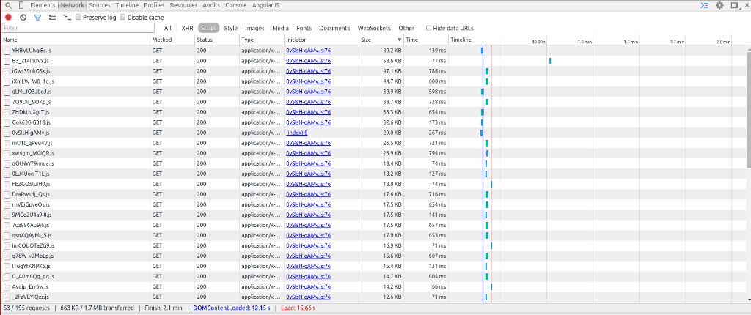
Task: Close DevTools with the X icon
Action: pos(746,5)
